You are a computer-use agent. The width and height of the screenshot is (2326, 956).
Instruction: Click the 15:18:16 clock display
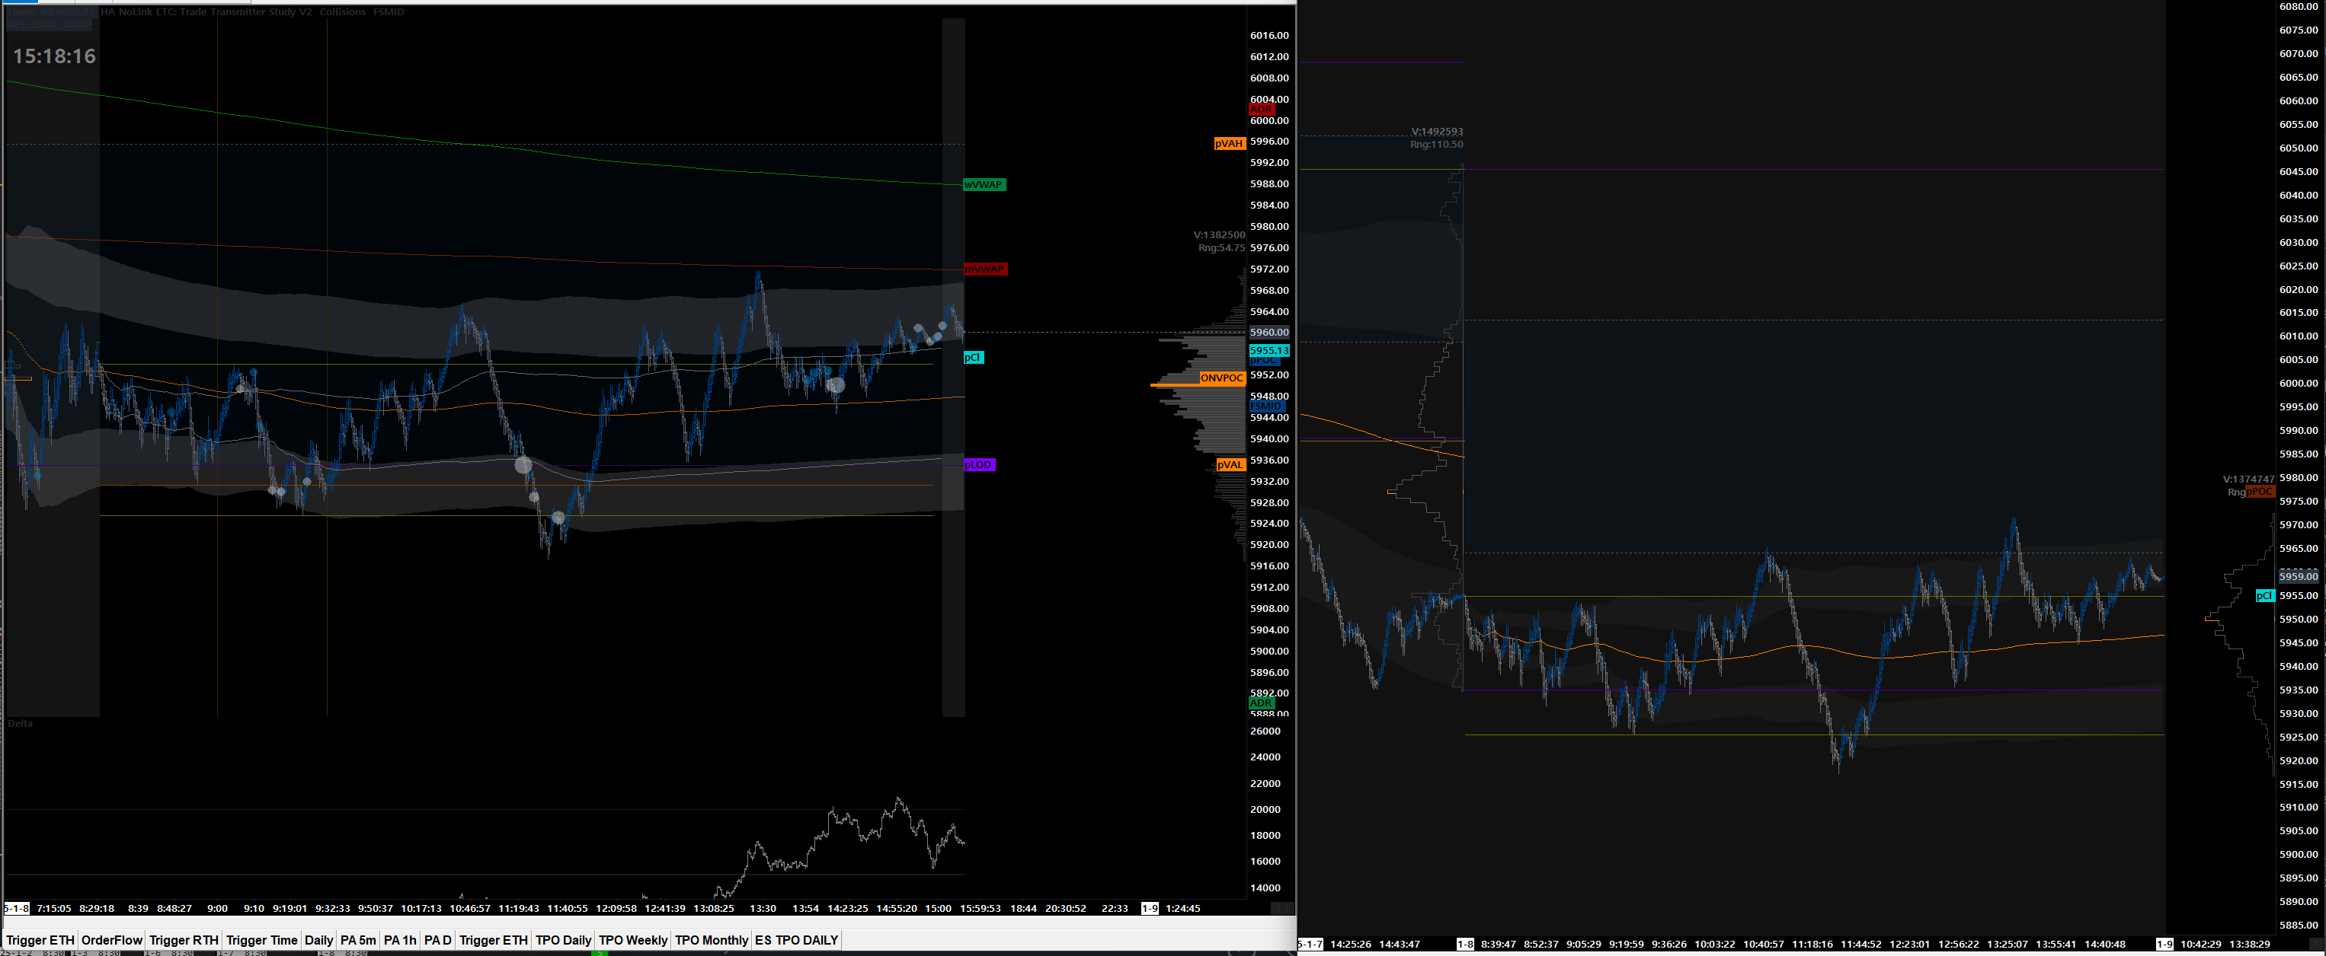[54, 57]
